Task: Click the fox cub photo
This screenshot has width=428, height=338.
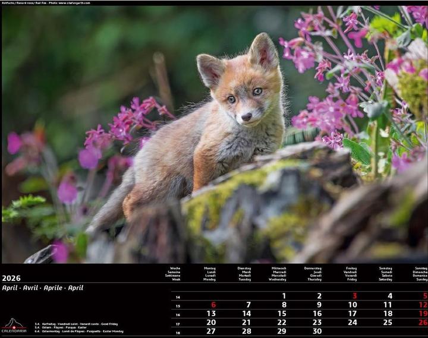Action: point(215,134)
